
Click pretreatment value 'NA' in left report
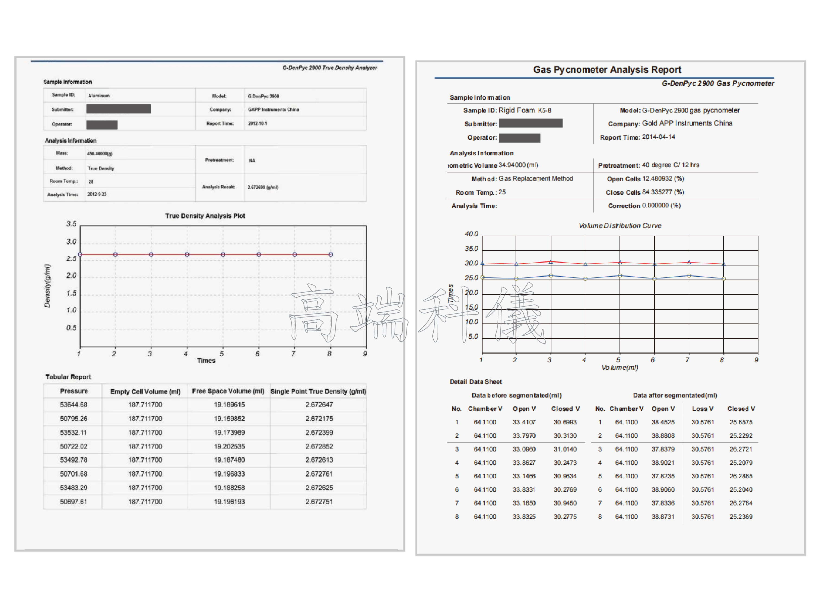click(252, 161)
